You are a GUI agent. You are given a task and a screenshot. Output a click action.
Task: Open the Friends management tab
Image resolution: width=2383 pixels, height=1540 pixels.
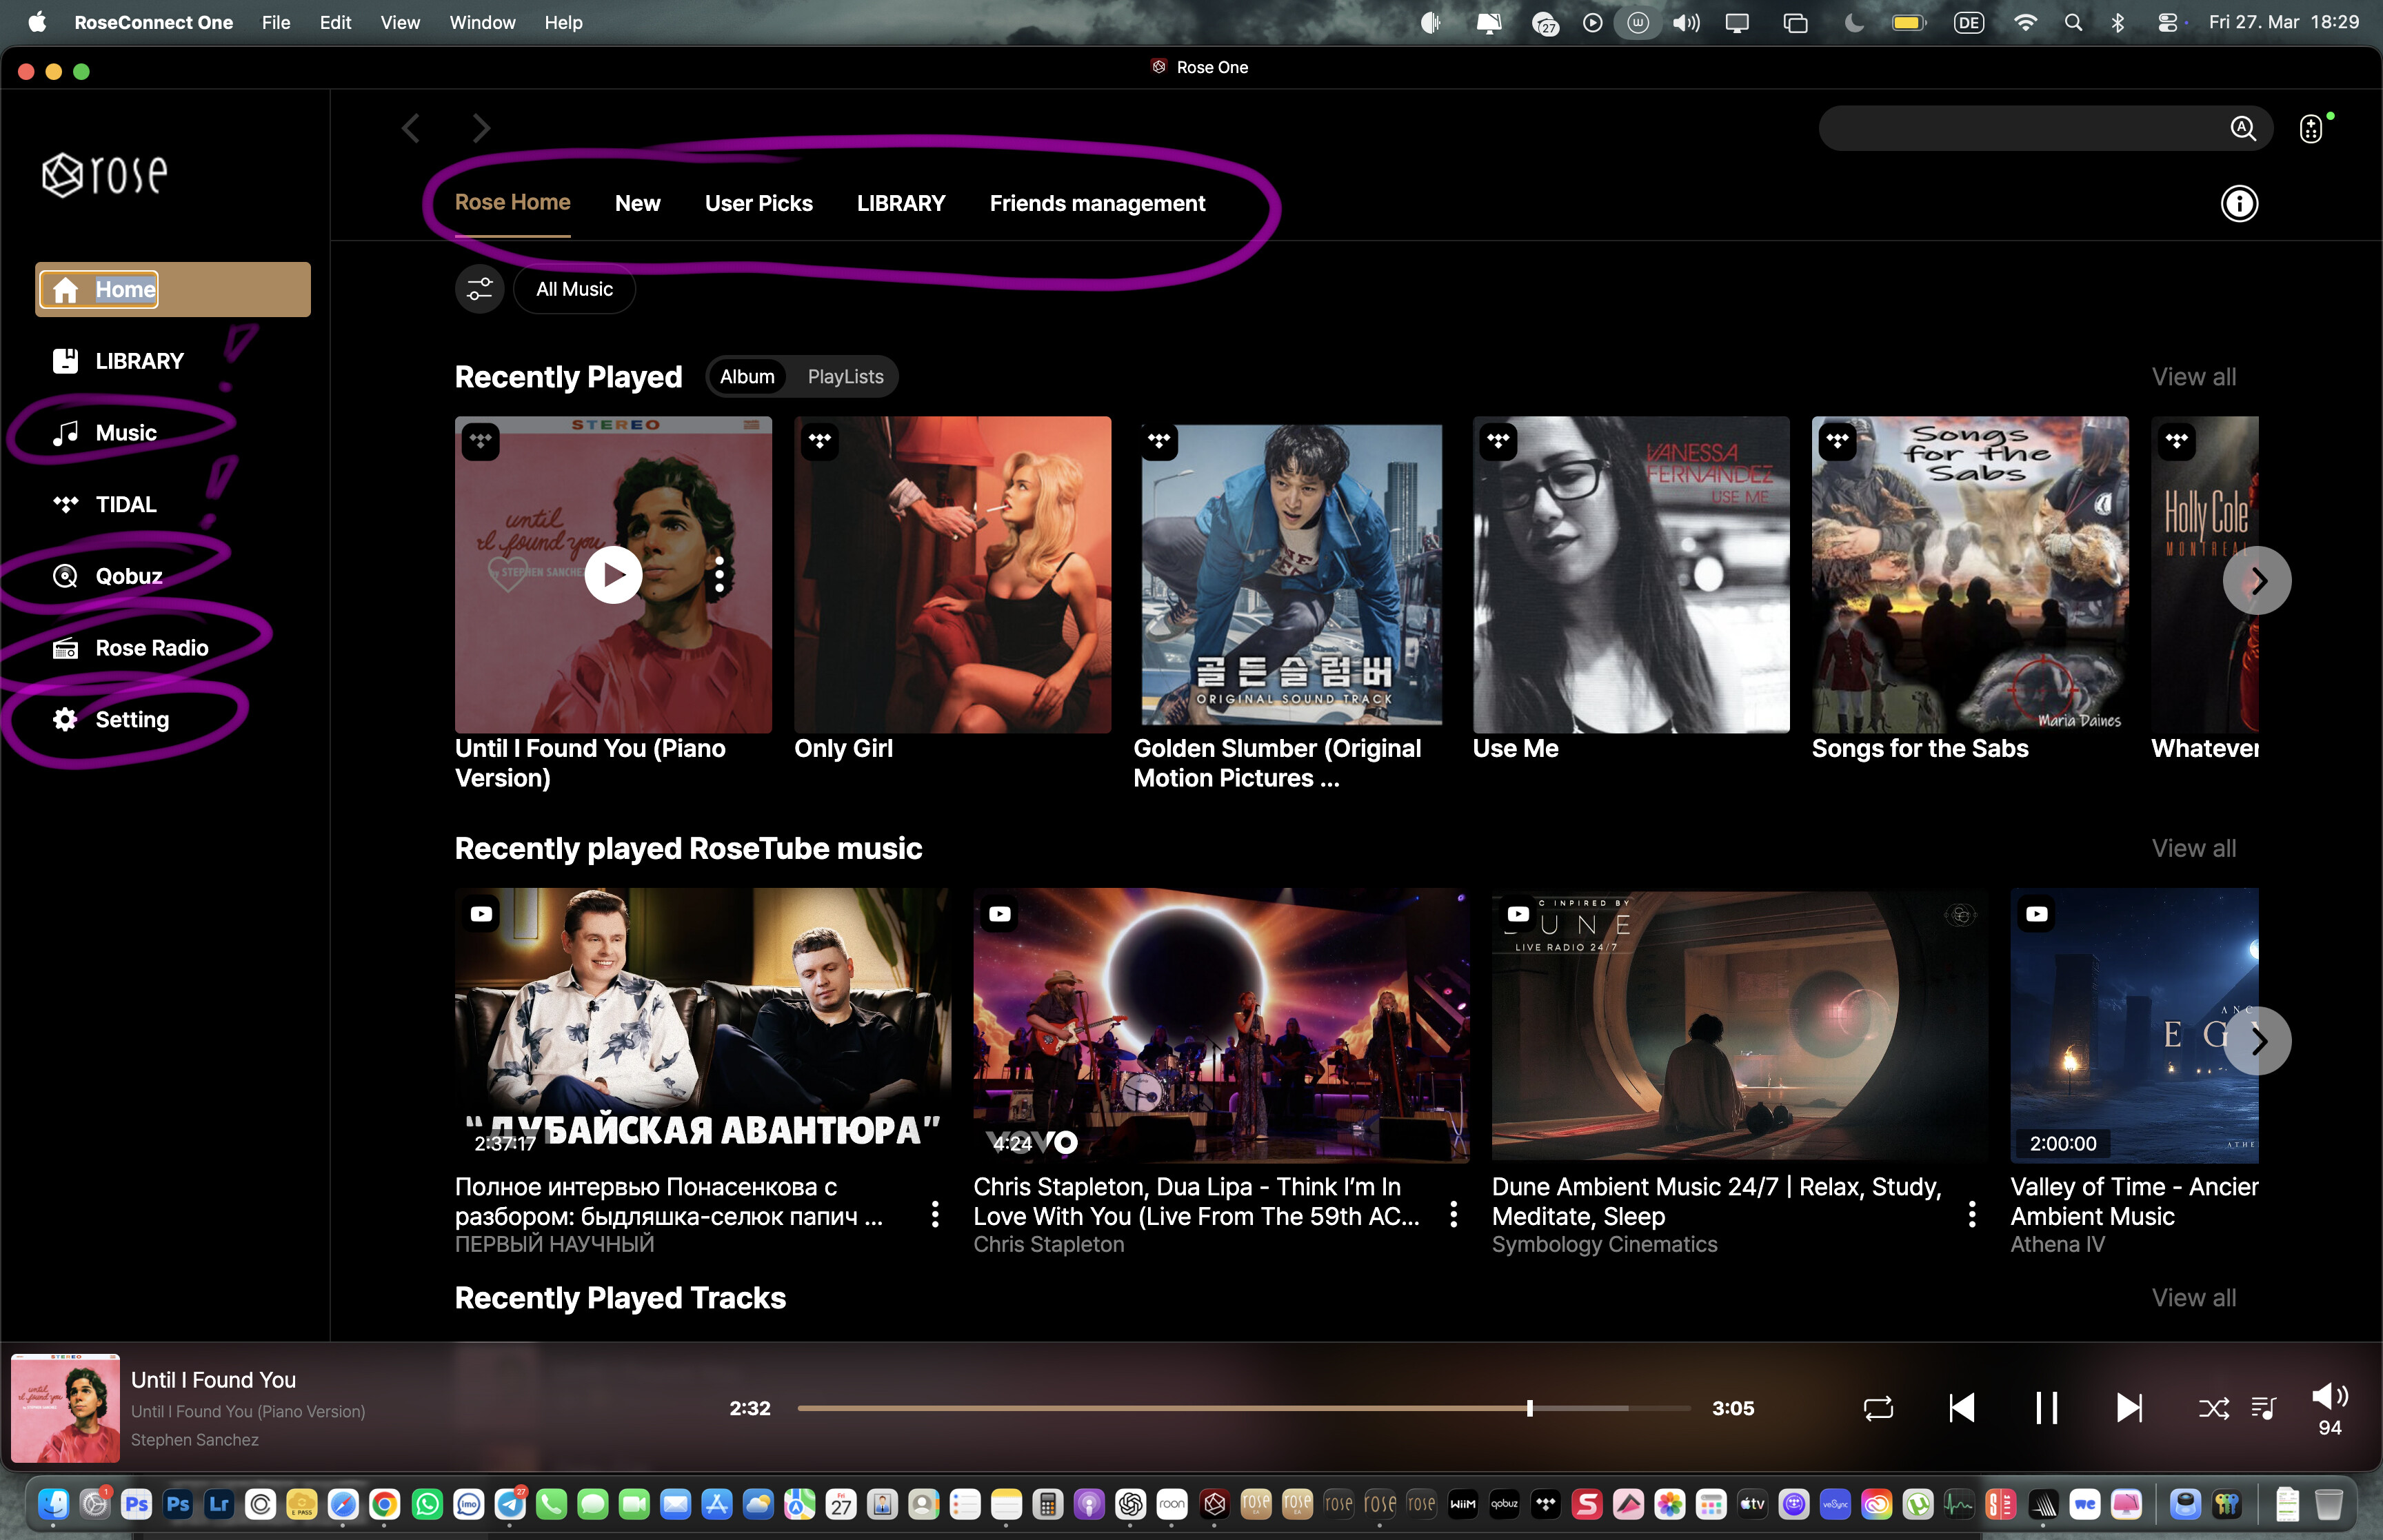[1097, 204]
